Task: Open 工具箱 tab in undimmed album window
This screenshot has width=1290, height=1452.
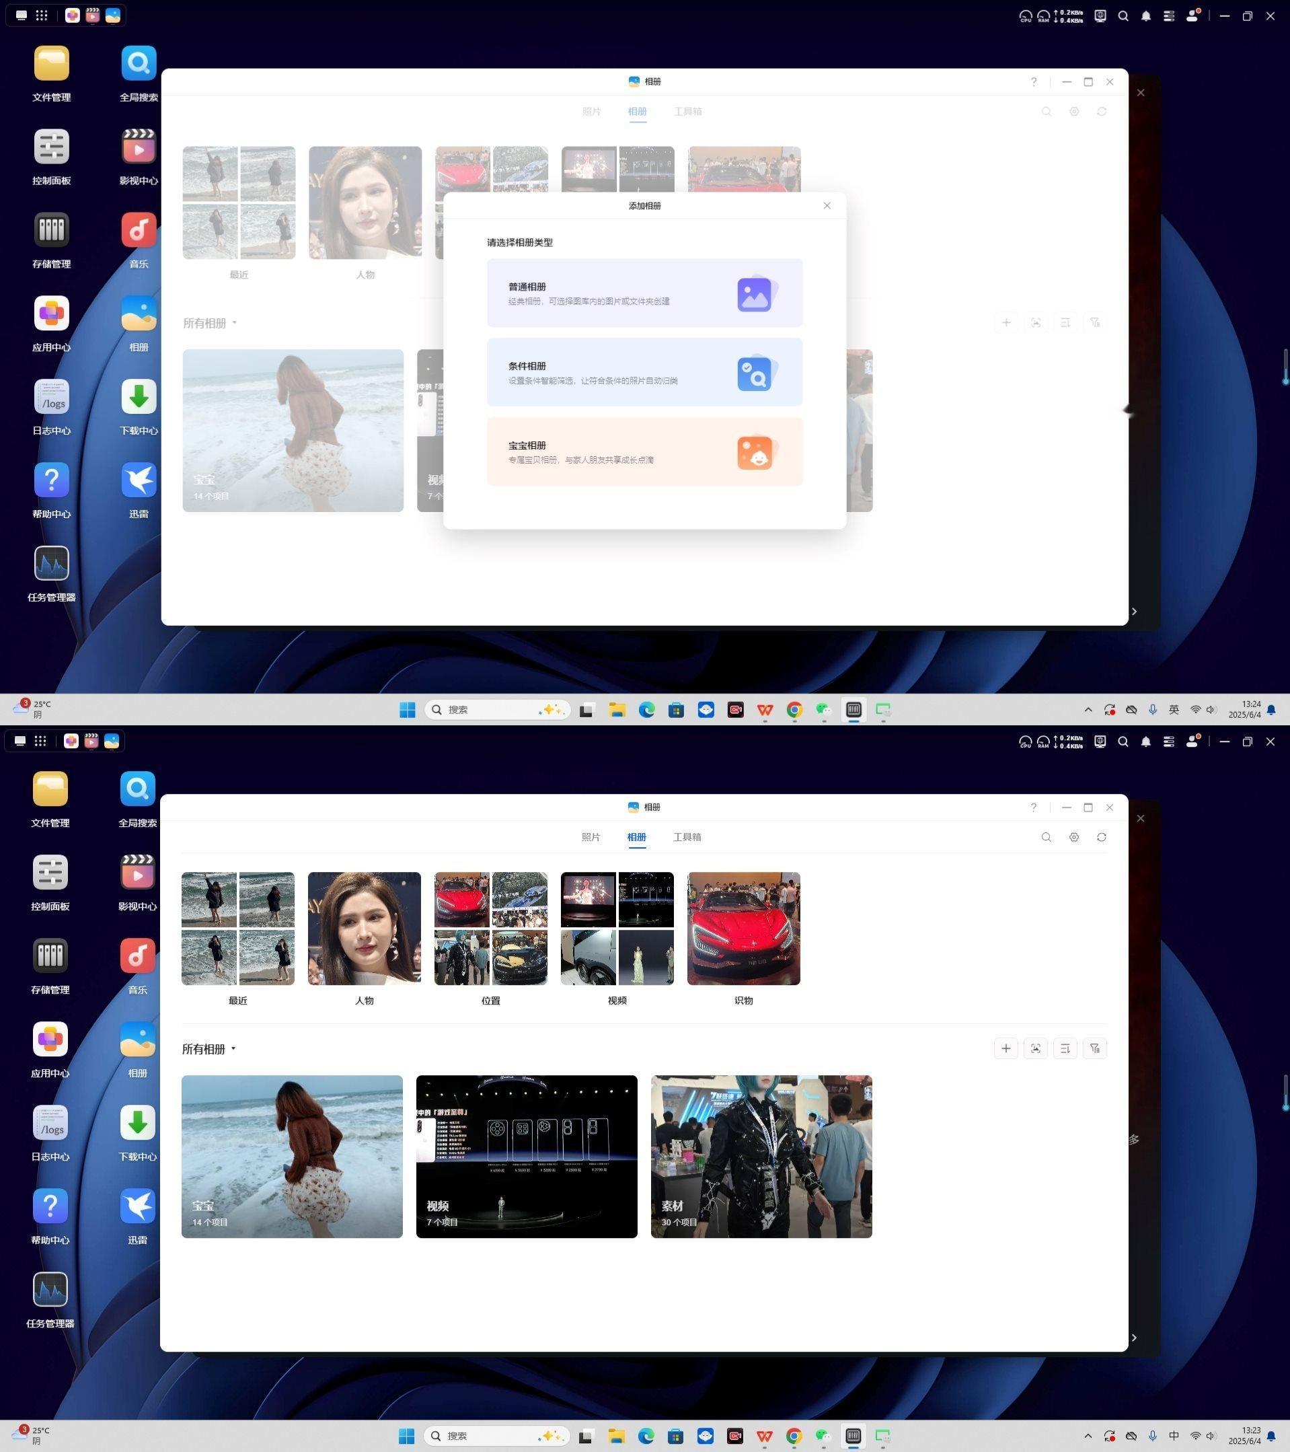Action: click(x=687, y=838)
